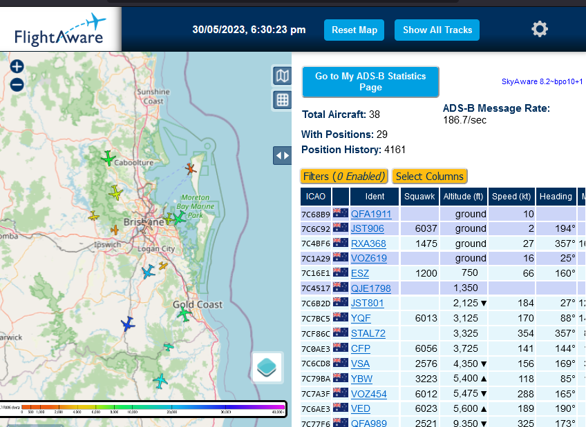Image resolution: width=586 pixels, height=427 pixels.
Task: Open flight VOZ619 link
Action: coord(369,258)
